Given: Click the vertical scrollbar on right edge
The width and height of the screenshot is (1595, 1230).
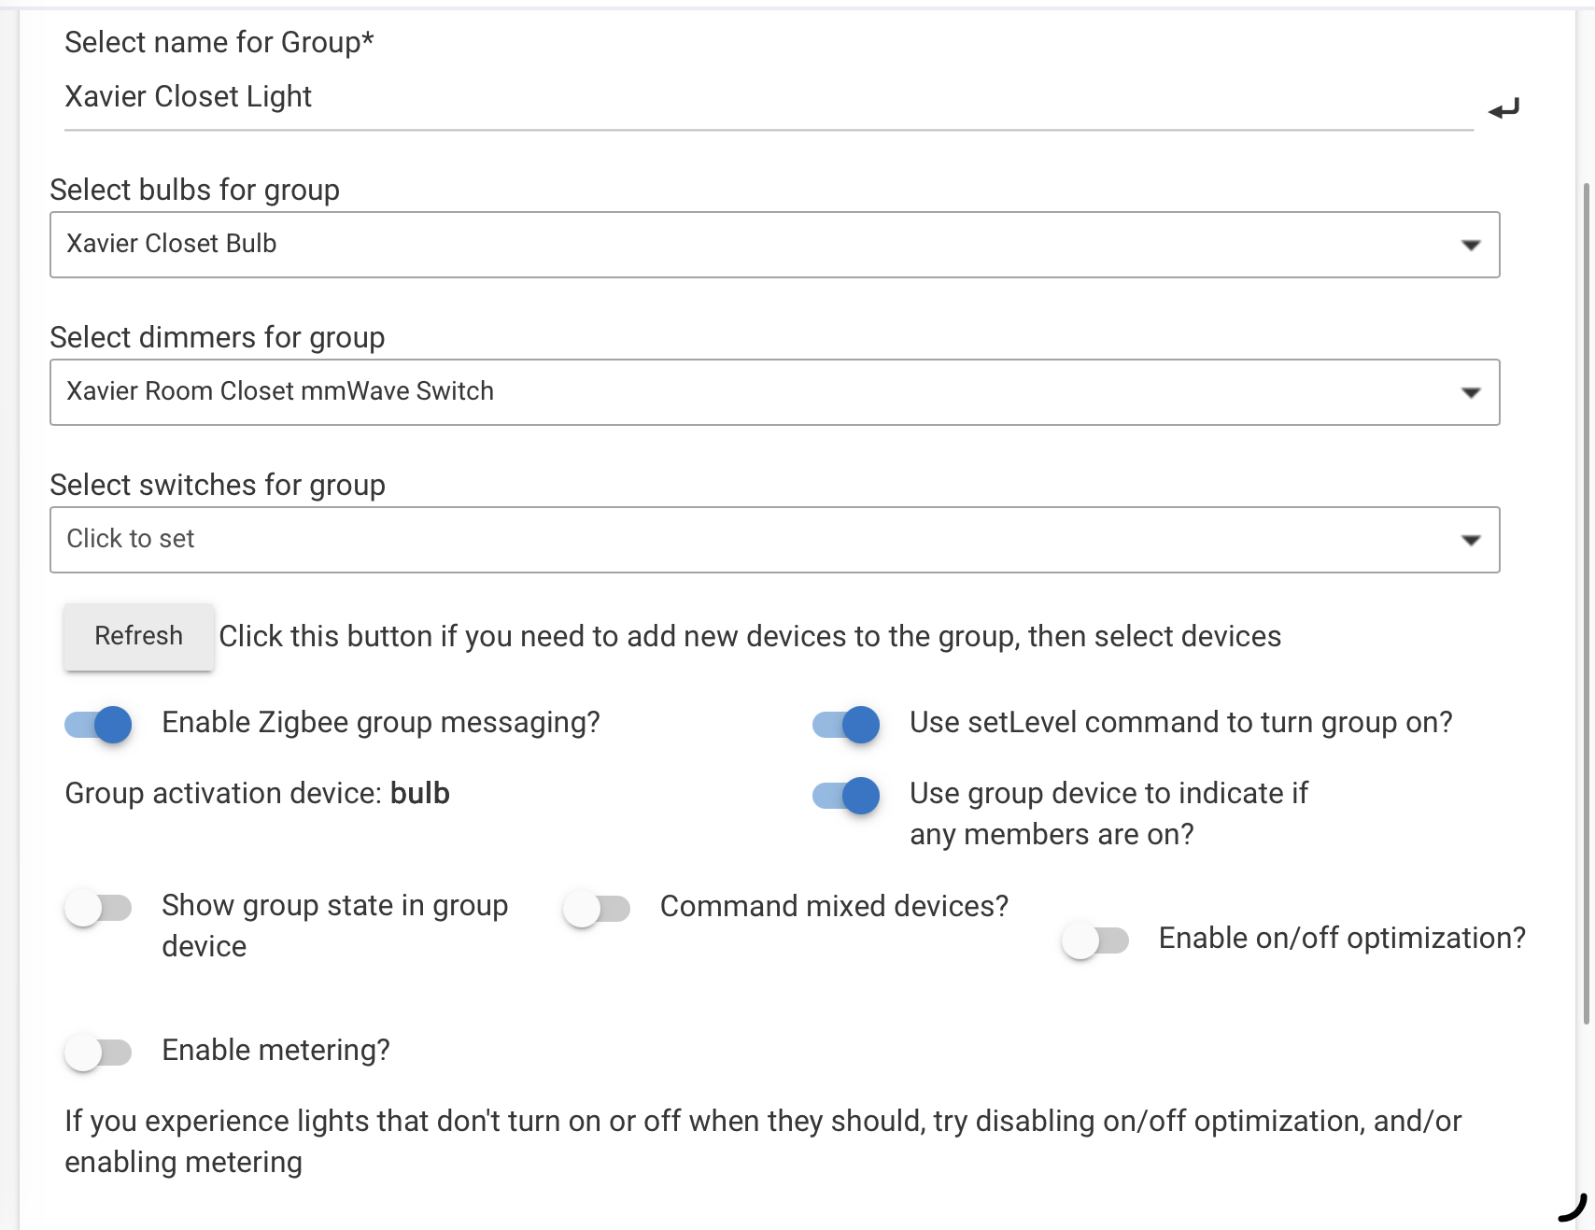Looking at the screenshot, I should tap(1586, 598).
